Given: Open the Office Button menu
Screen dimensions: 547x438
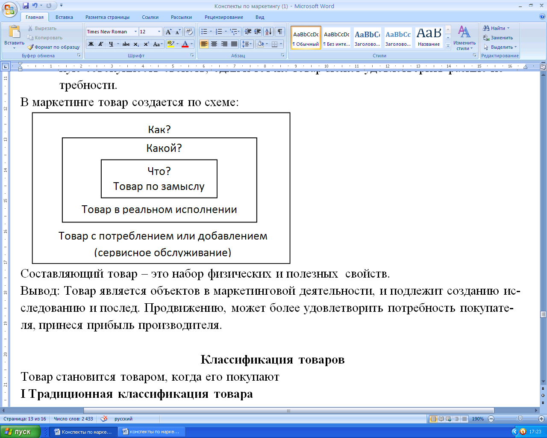Looking at the screenshot, I should pyautogui.click(x=9, y=9).
